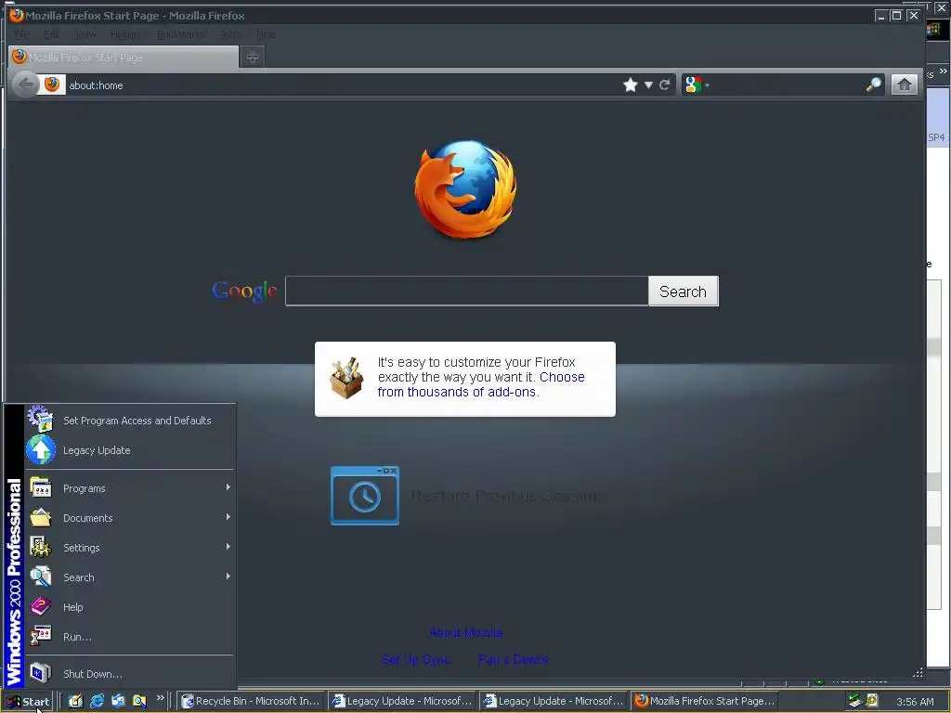Click the Legacy Update blue arrow icon
The height and width of the screenshot is (713, 951).
click(x=41, y=450)
